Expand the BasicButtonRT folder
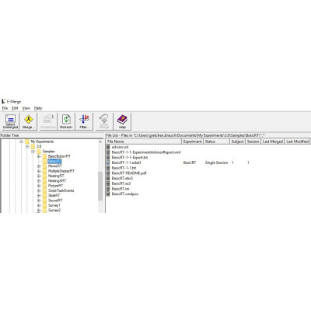Viewport: 311px width, 311px height. click(x=39, y=156)
